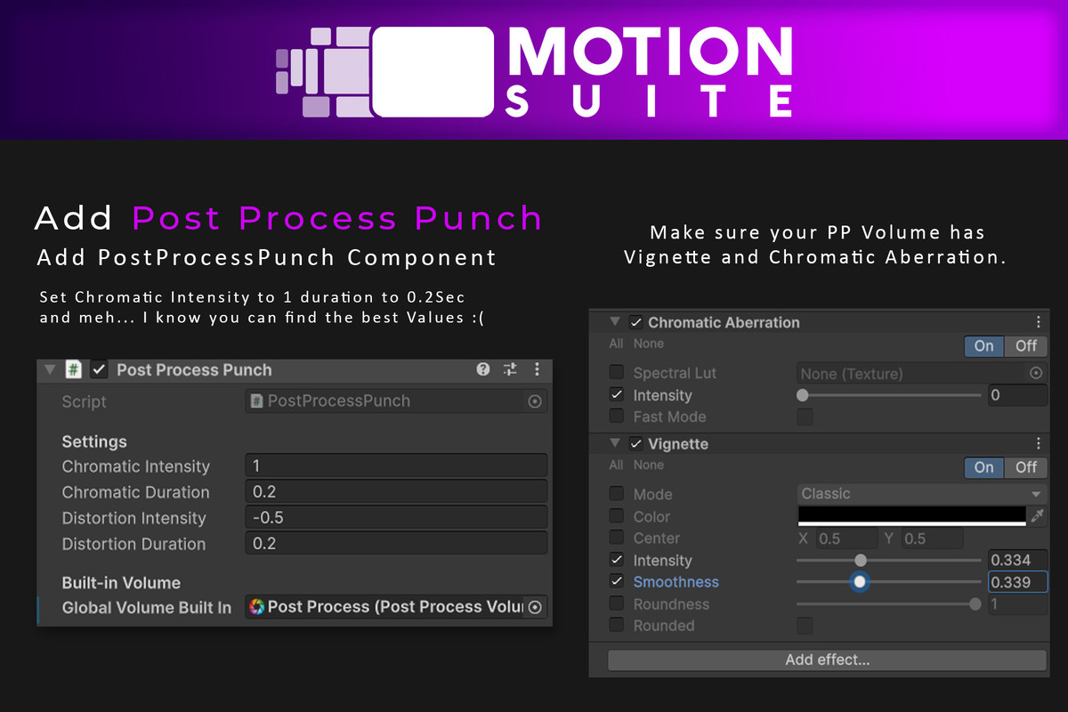Disable the Post Process Punch component checkbox
This screenshot has width=1068, height=712.
pos(99,369)
